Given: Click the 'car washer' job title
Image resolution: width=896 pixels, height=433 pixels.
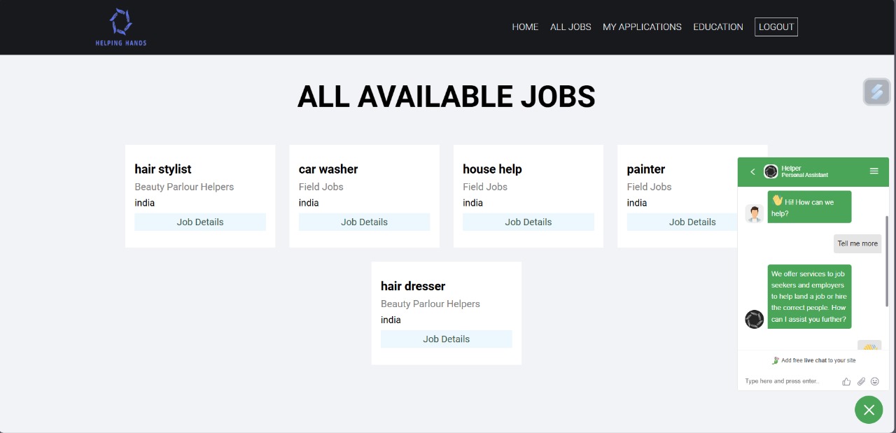Looking at the screenshot, I should (x=328, y=169).
